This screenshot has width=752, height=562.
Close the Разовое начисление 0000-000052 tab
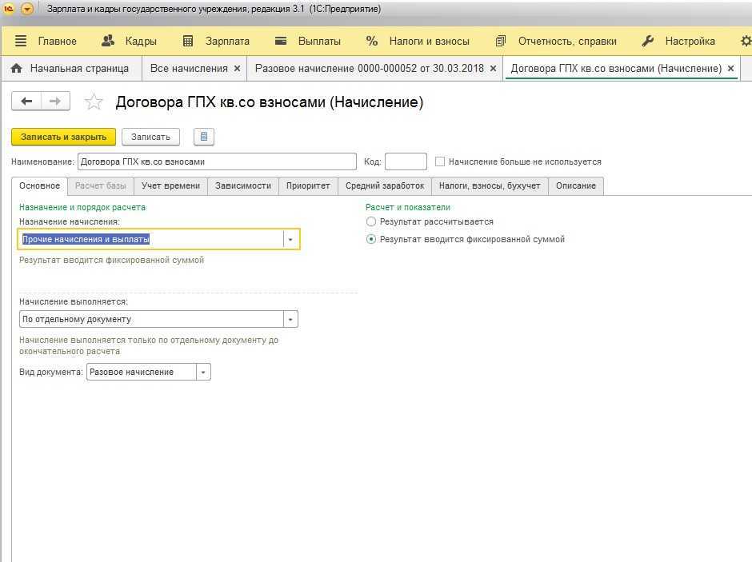pyautogui.click(x=493, y=69)
